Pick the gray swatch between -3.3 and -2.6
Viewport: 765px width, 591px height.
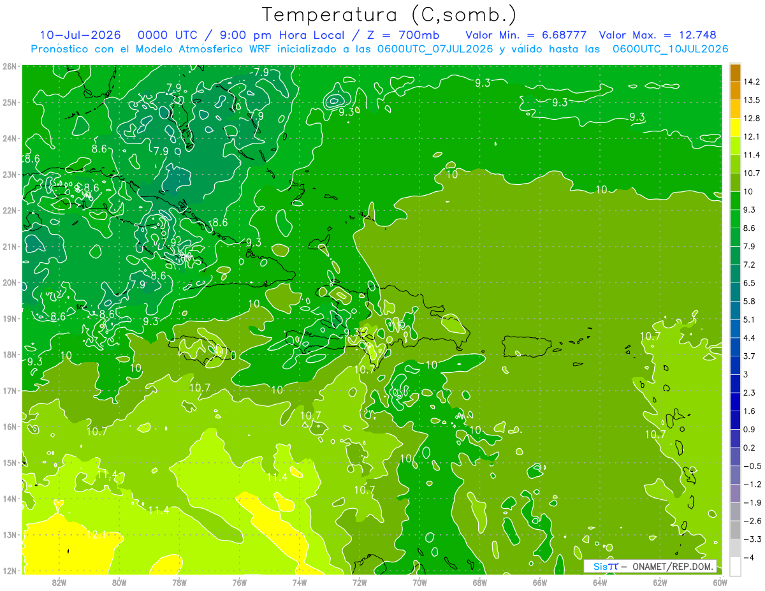point(735,530)
